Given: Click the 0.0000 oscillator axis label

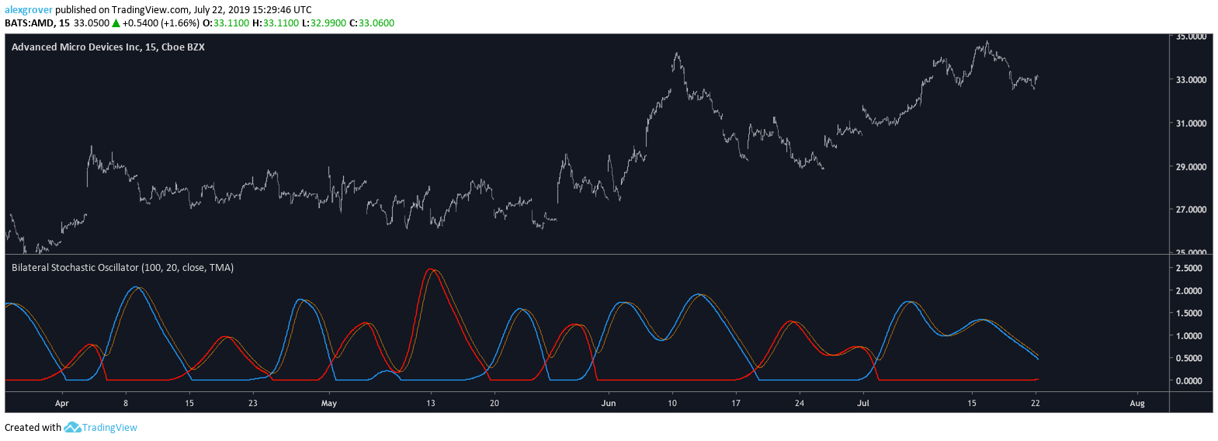Looking at the screenshot, I should coord(1189,381).
